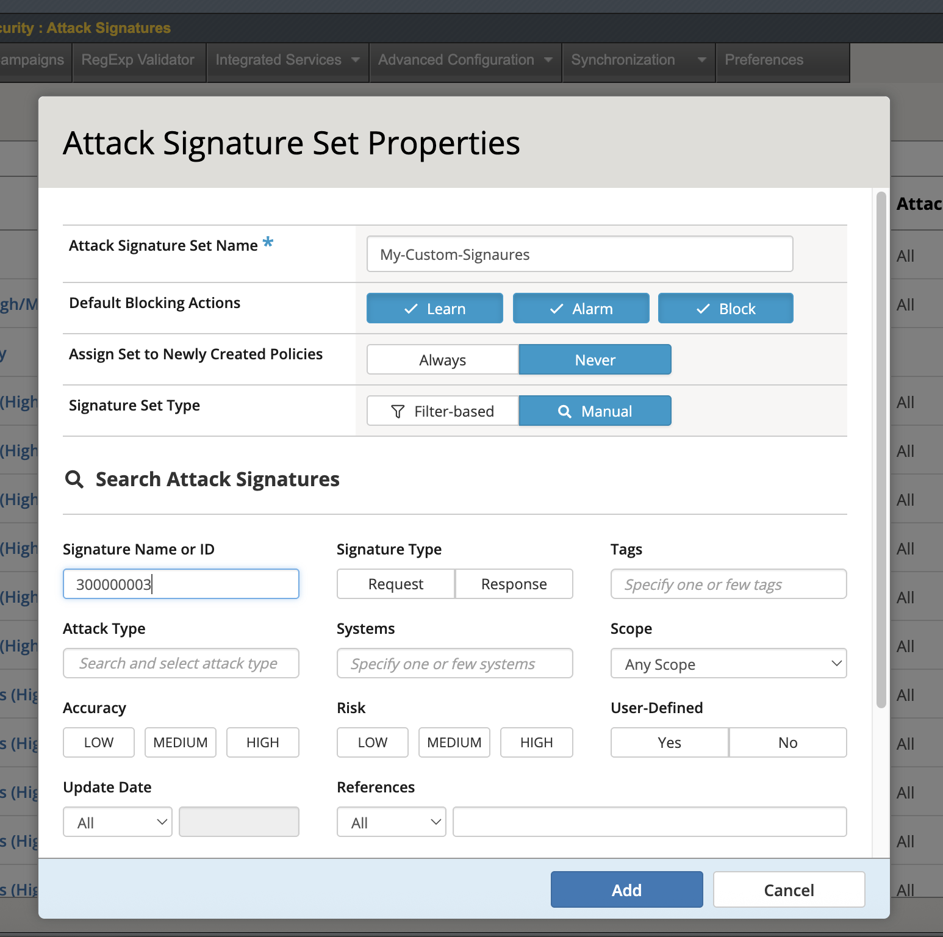
Task: Select HIGH risk filter
Action: coord(537,742)
